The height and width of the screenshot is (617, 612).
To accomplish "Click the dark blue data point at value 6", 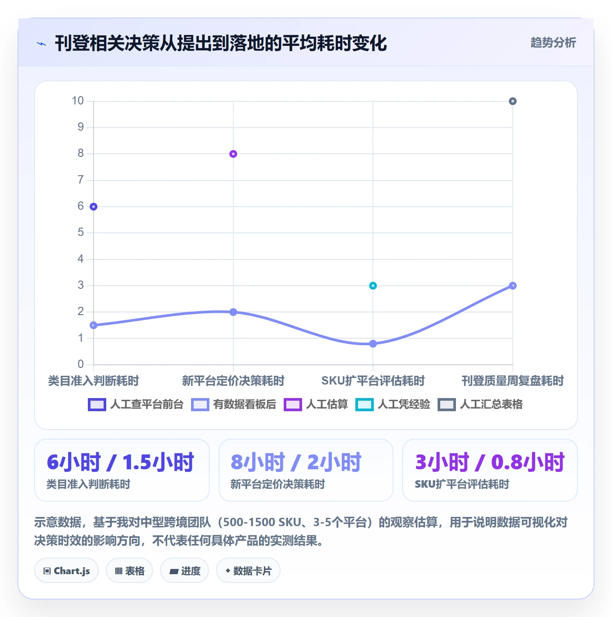I will (94, 207).
